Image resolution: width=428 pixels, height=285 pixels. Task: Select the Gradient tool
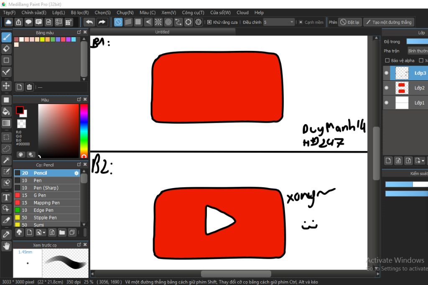6,123
